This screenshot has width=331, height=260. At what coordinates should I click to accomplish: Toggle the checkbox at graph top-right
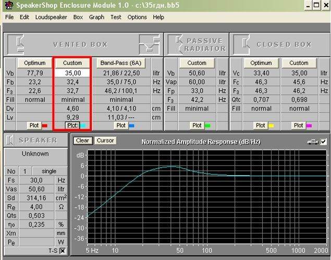[323, 142]
